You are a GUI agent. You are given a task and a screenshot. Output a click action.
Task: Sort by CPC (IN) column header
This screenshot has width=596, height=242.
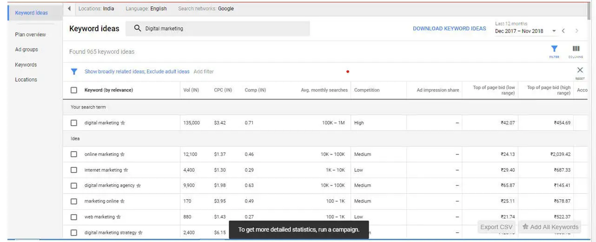pos(223,90)
